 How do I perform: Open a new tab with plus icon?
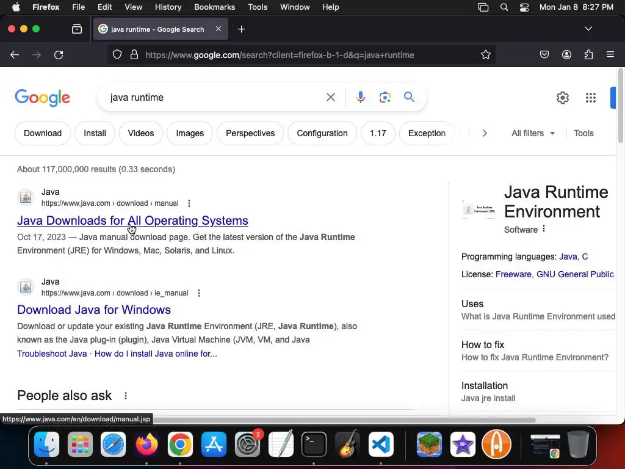point(241,29)
